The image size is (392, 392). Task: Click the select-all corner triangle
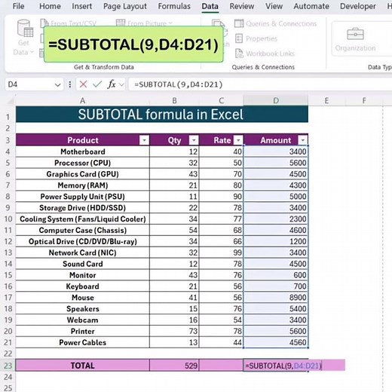click(10, 100)
